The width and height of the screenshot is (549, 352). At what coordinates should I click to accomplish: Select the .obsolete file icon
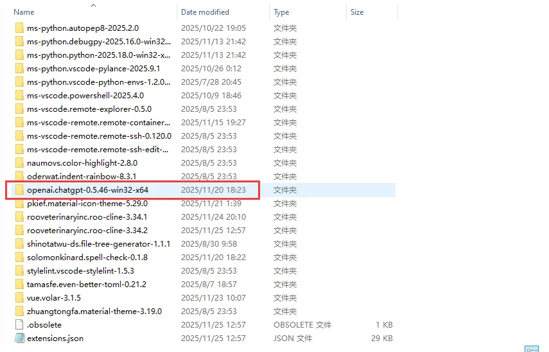coord(20,324)
